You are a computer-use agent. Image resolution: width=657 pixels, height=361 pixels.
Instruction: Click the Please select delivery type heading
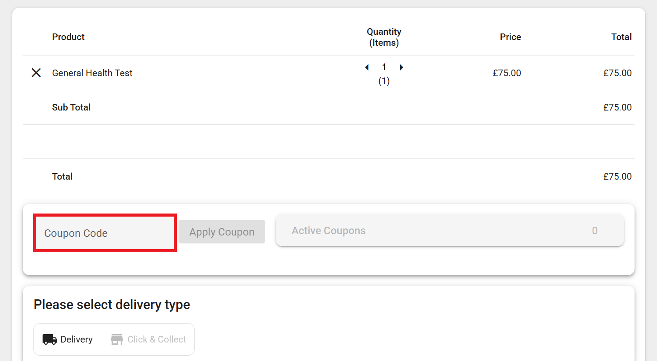coord(112,305)
